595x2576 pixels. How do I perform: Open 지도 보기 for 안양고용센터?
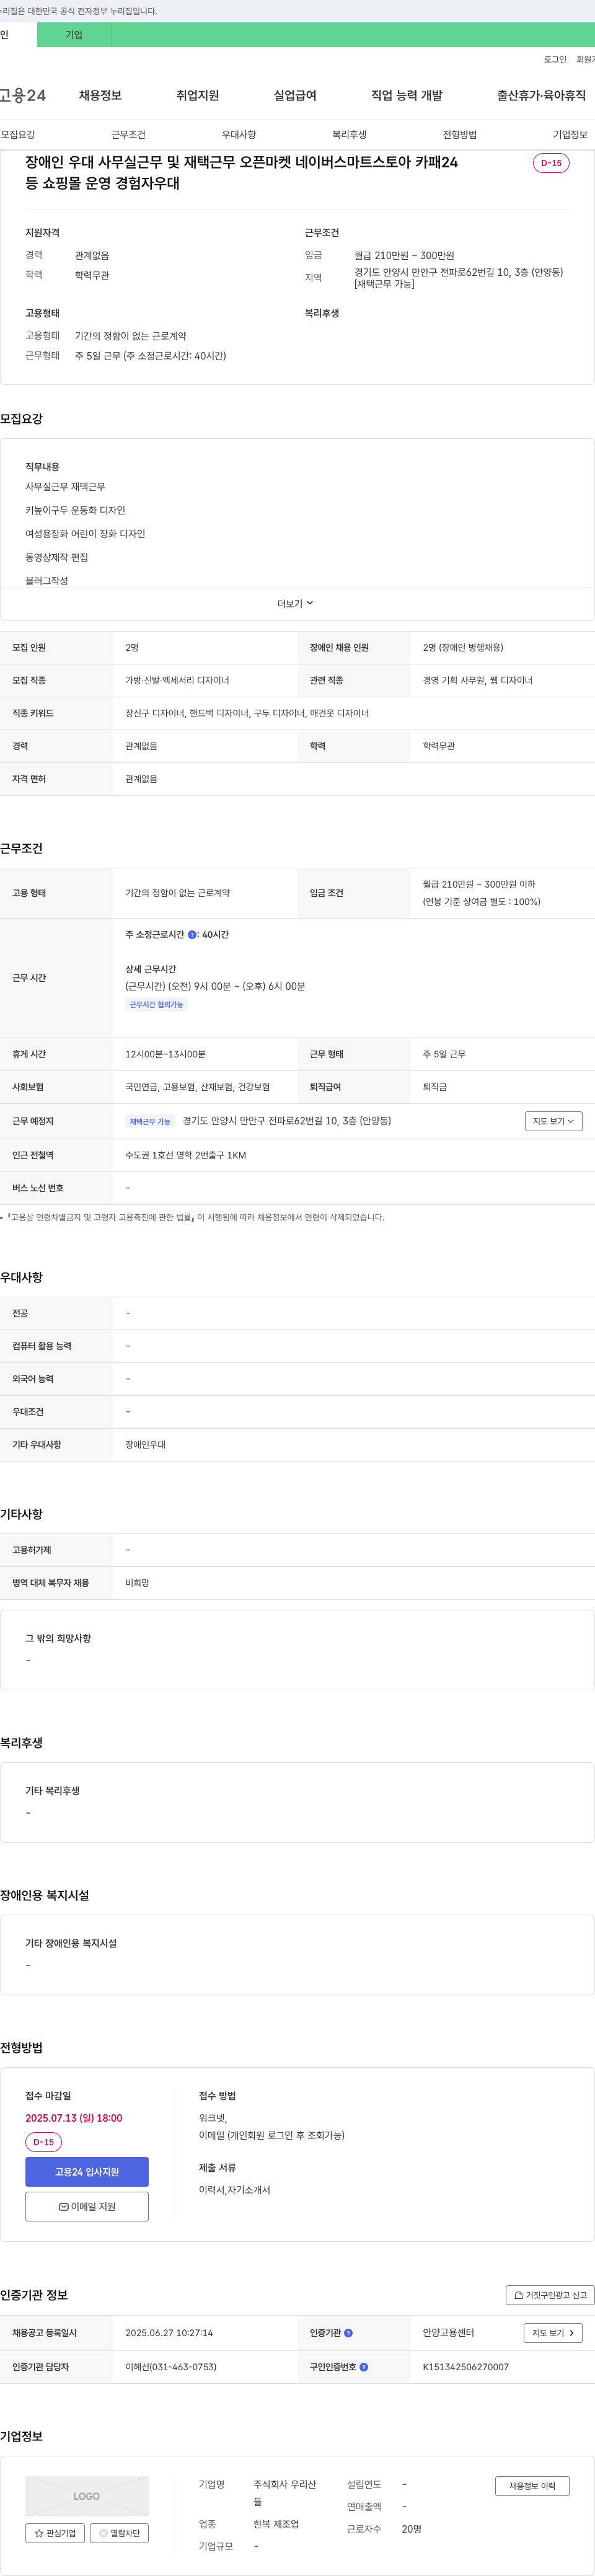553,2333
